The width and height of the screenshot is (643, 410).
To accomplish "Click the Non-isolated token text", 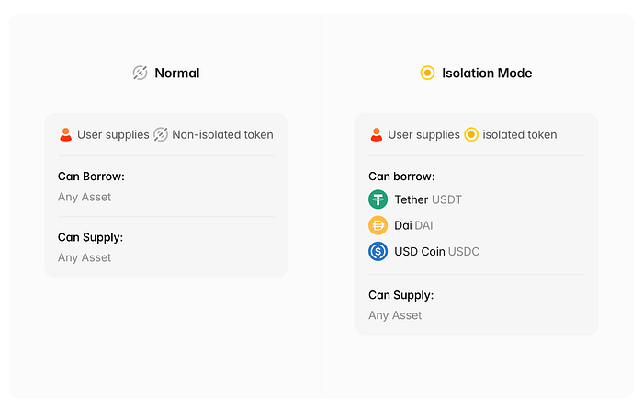I will [222, 134].
